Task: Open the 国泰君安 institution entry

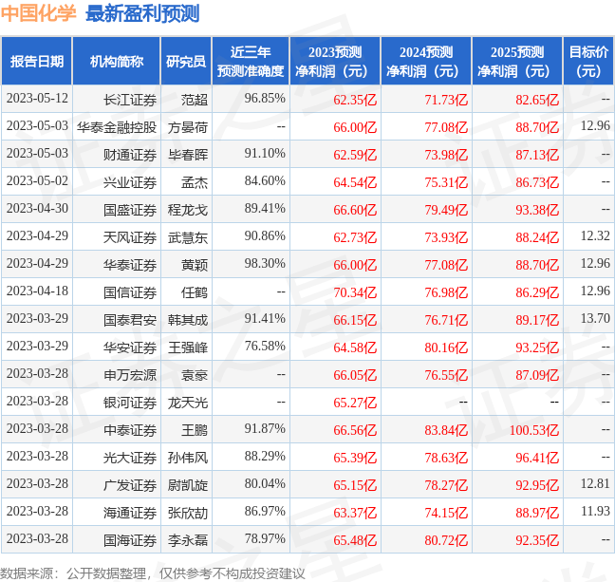Action: [130, 320]
